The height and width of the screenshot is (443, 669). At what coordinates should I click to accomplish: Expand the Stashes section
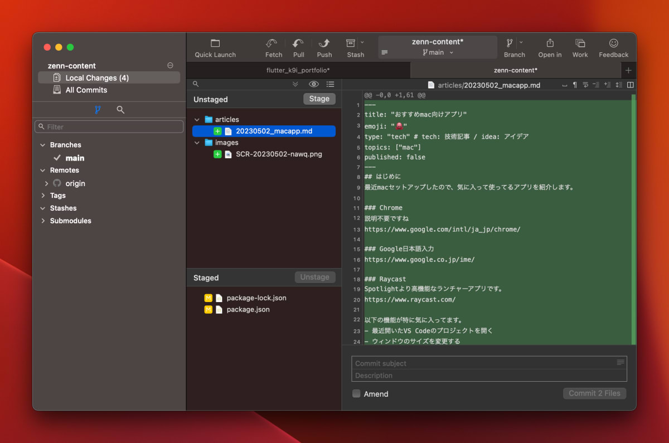tap(43, 208)
